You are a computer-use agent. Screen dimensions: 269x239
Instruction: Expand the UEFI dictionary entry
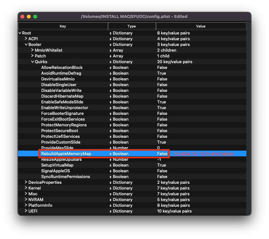tap(26, 211)
